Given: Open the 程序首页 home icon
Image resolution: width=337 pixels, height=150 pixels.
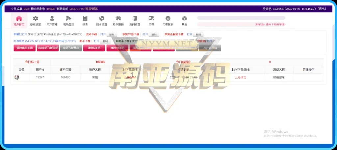Looking at the screenshot, I should [x=19, y=19].
